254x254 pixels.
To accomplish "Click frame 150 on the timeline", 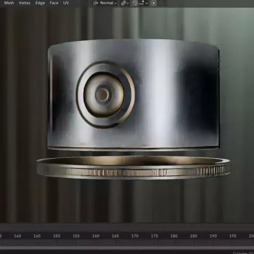I will coord(56,236).
